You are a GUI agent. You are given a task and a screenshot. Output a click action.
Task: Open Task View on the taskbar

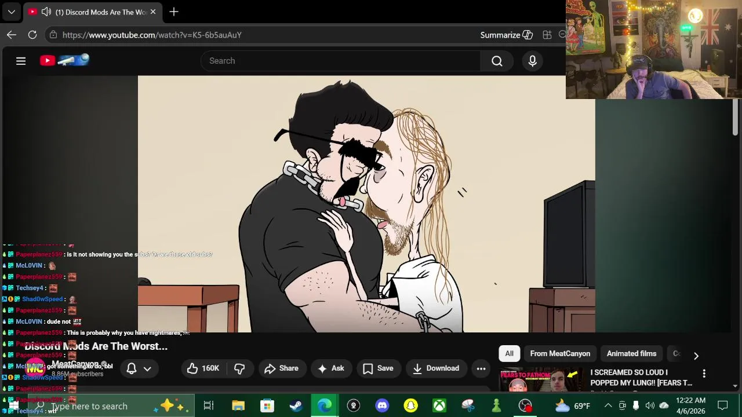coord(209,406)
